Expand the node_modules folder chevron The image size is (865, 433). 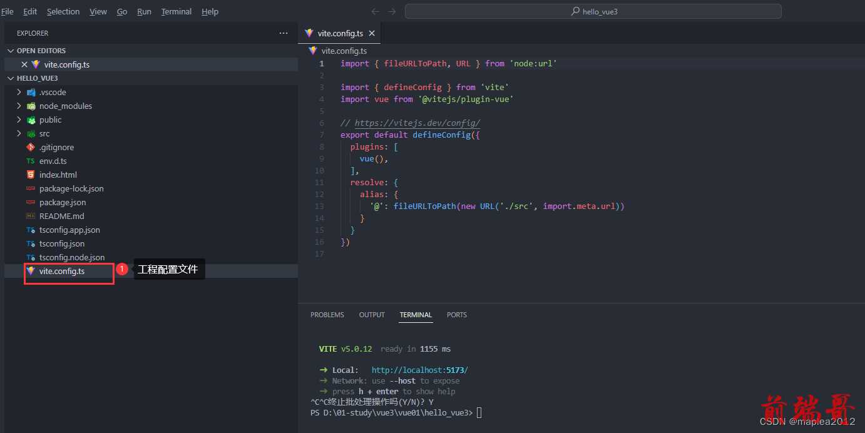coord(19,106)
